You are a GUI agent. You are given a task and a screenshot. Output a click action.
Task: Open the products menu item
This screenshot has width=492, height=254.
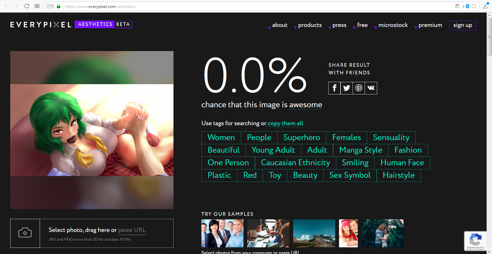click(x=310, y=25)
